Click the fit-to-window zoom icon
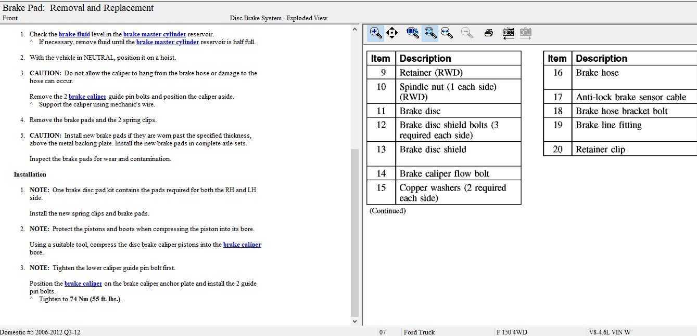 pyautogui.click(x=429, y=33)
